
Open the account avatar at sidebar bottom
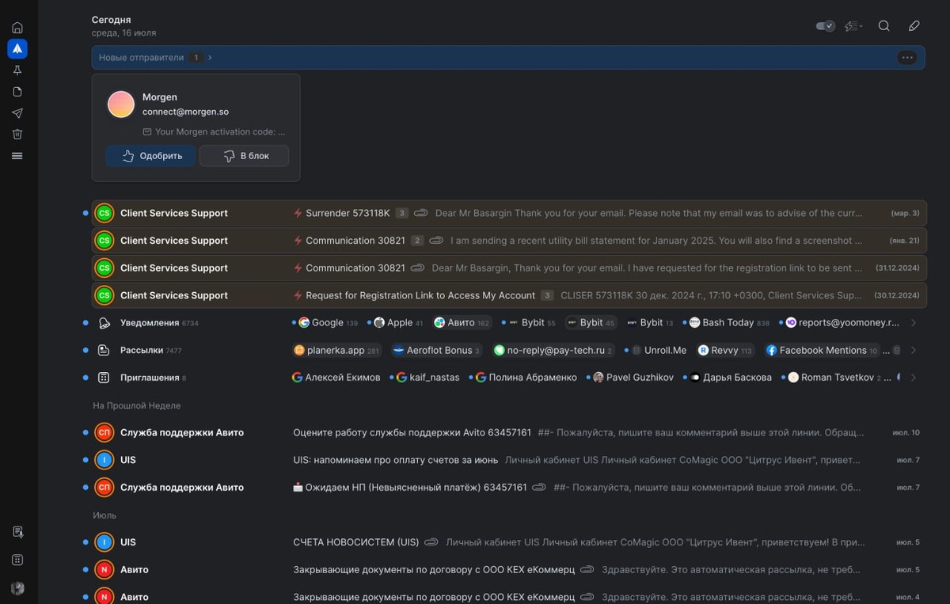pyautogui.click(x=17, y=588)
